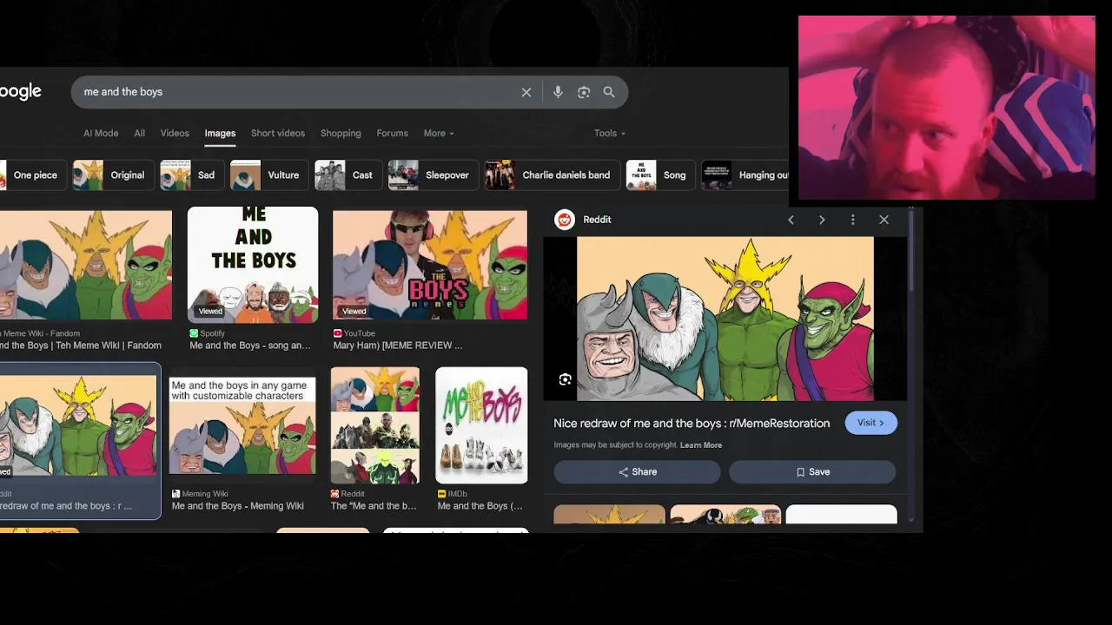The image size is (1112, 625).
Task: Open the Nice redraw of me and the boys title
Action: [x=692, y=424]
